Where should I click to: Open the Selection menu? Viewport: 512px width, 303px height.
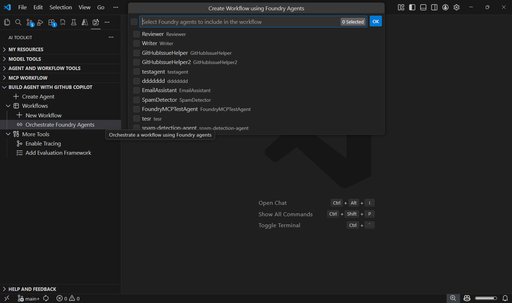[60, 7]
